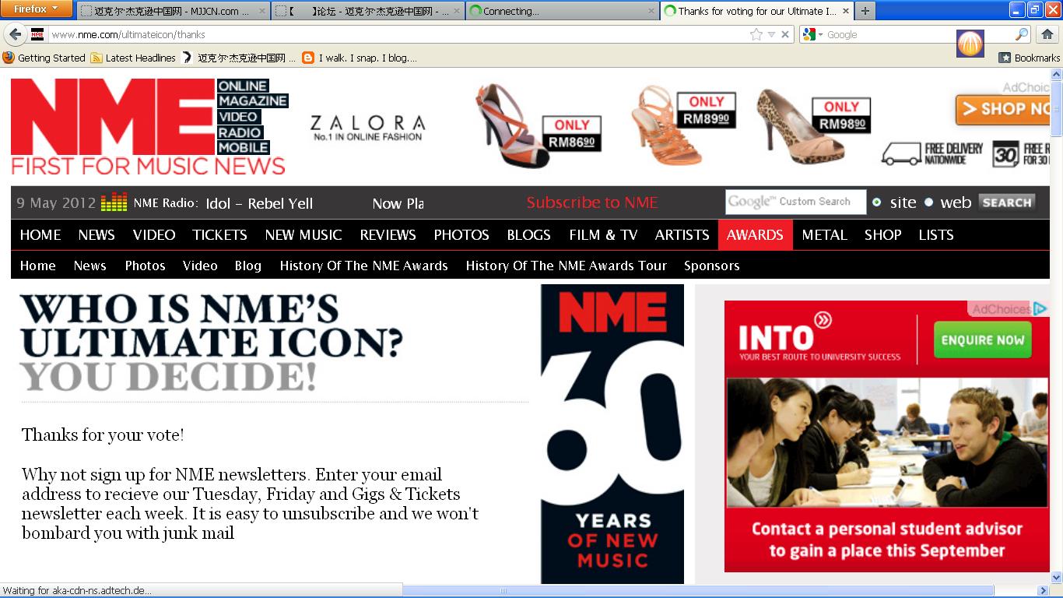Click the SEARCH button
Image resolution: width=1063 pixels, height=598 pixels.
click(x=1006, y=202)
